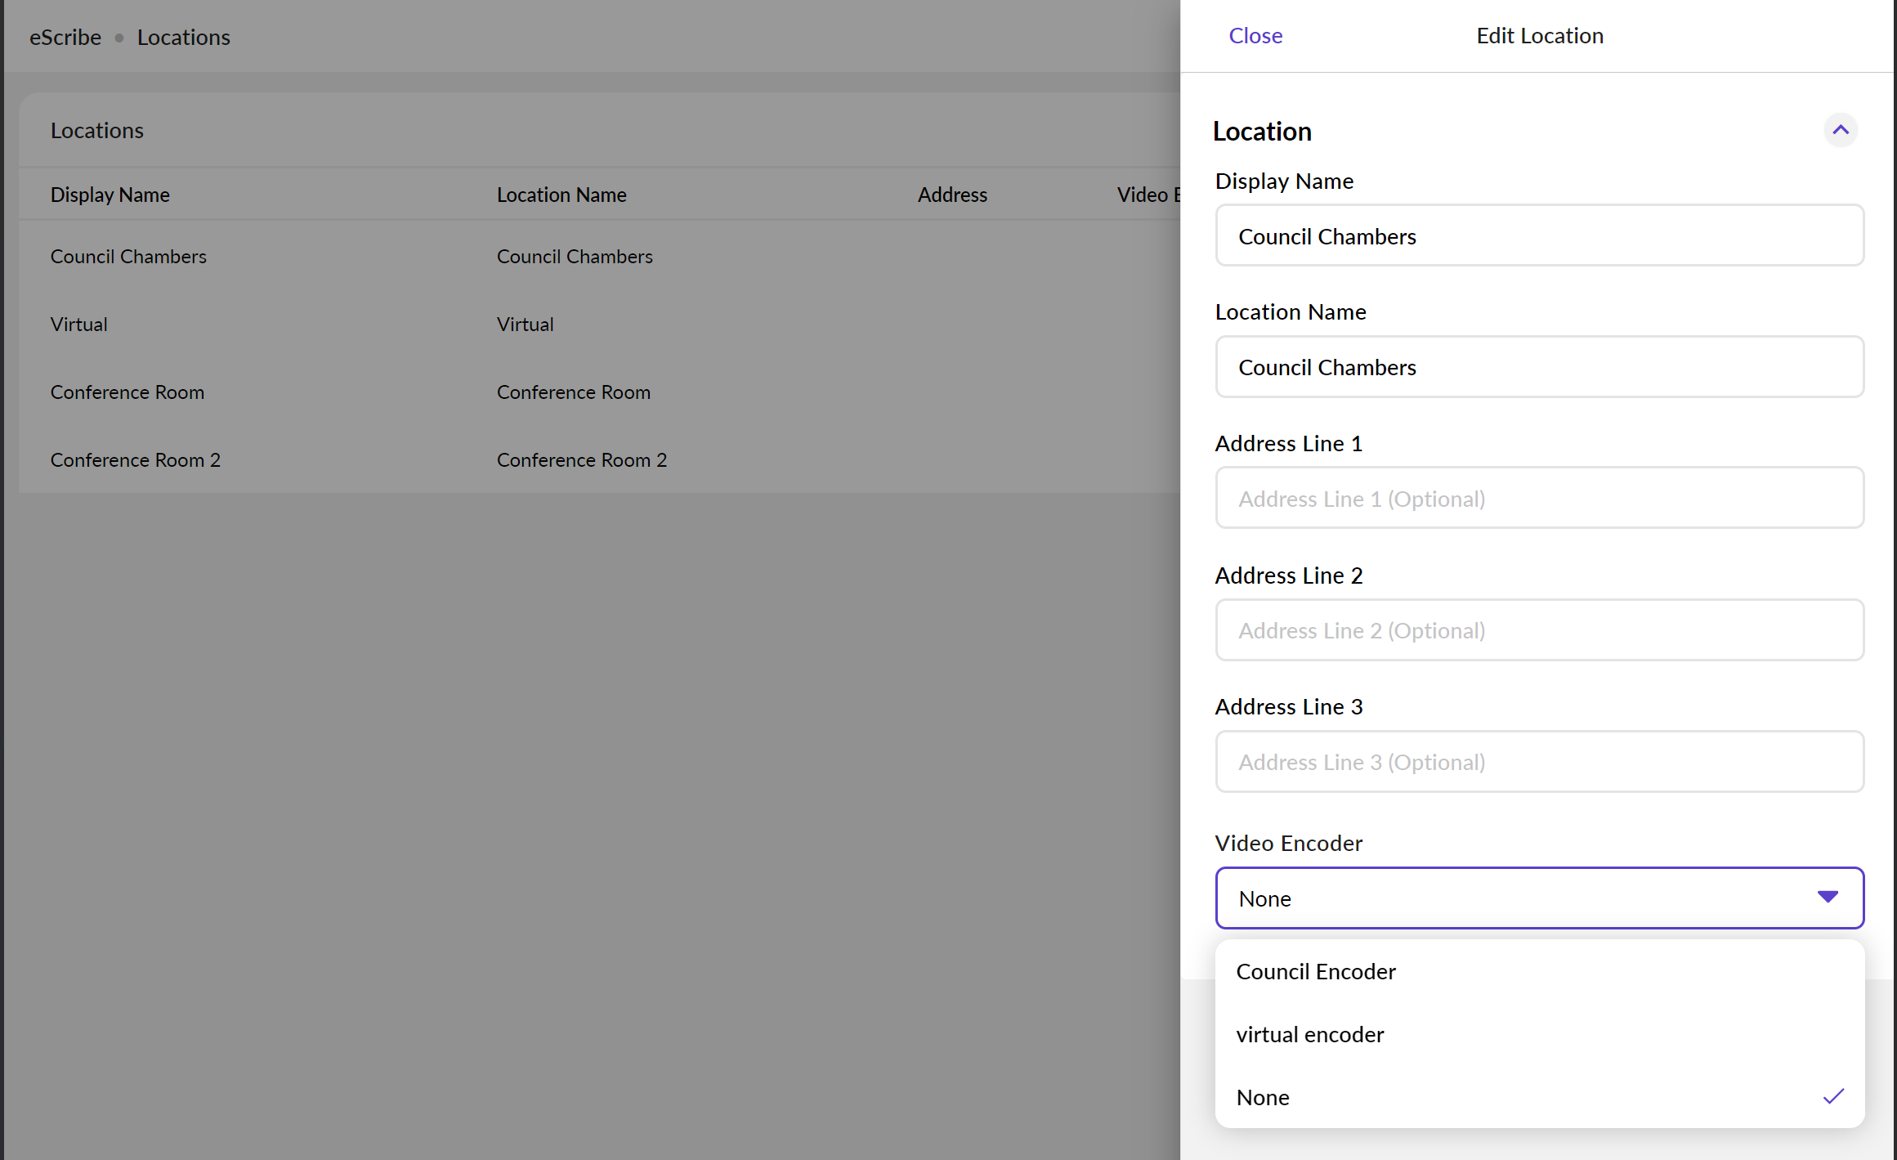This screenshot has height=1160, width=1897.
Task: Click the Address column header
Action: point(951,195)
